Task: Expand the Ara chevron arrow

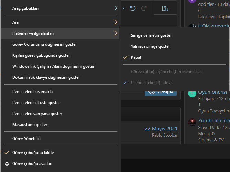Action: tap(116, 22)
